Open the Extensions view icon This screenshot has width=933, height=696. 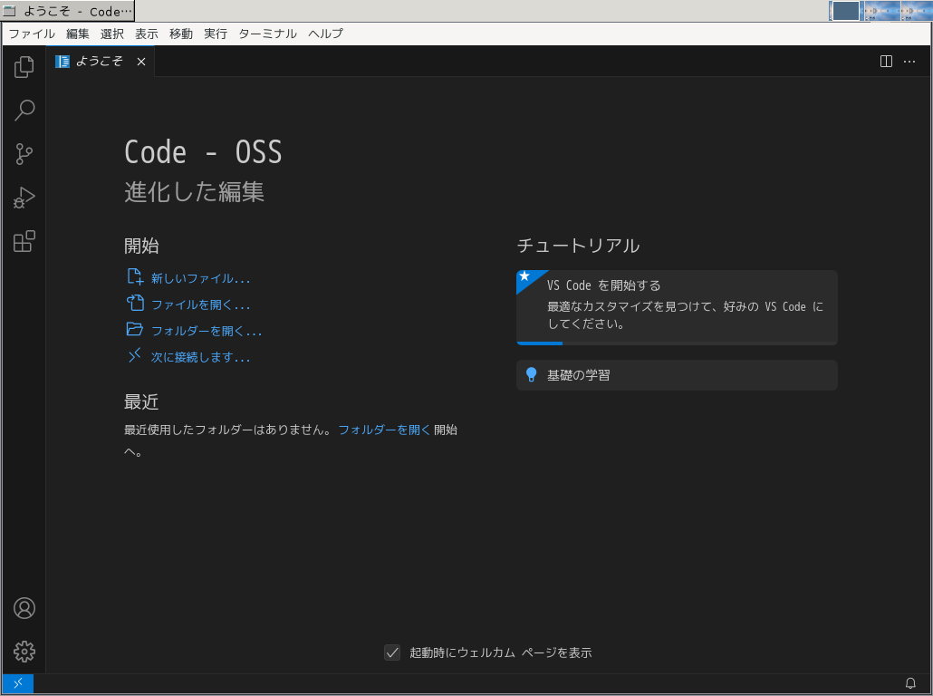tap(24, 241)
